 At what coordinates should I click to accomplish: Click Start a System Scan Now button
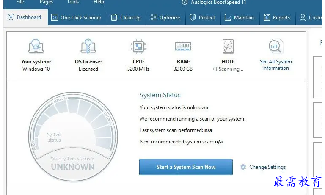coord(186,167)
